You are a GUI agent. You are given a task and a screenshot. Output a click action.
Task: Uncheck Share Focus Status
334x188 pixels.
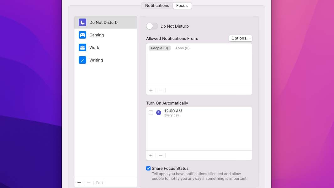[x=148, y=168]
